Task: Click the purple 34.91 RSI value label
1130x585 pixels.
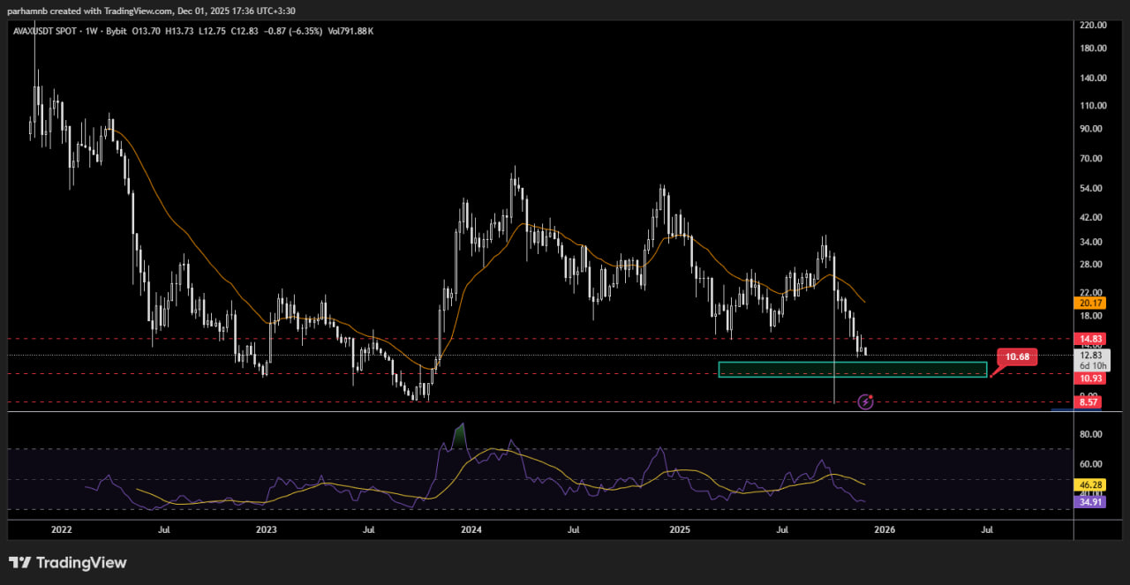Action: (1092, 502)
